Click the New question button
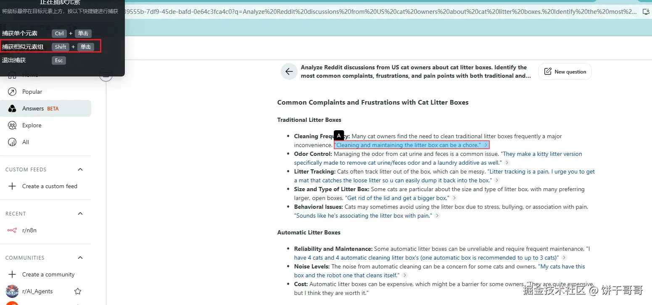This screenshot has height=305, width=652. pyautogui.click(x=565, y=72)
